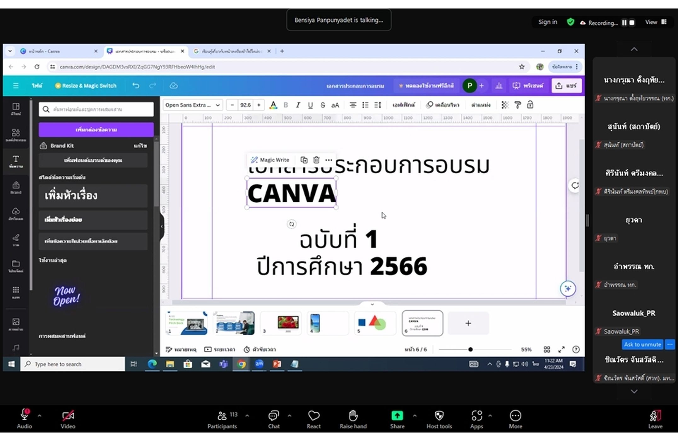
Task: Open the text color picker
Action: 273,105
